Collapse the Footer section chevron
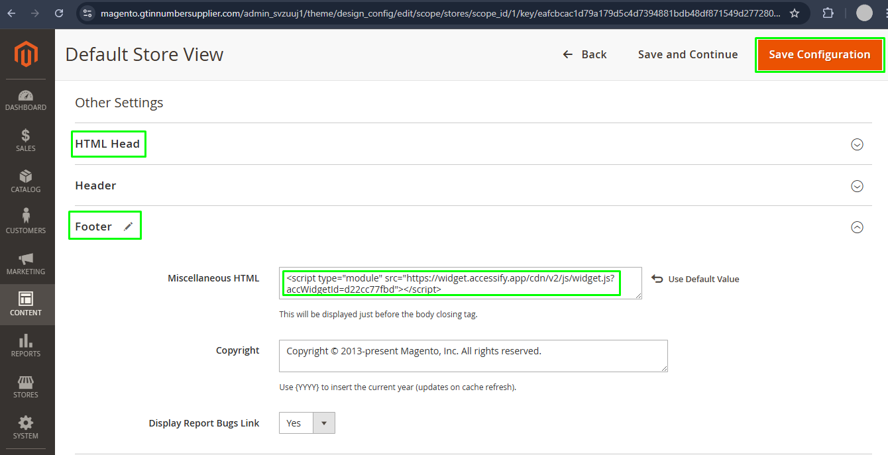Screen dimensions: 888x455 point(857,227)
